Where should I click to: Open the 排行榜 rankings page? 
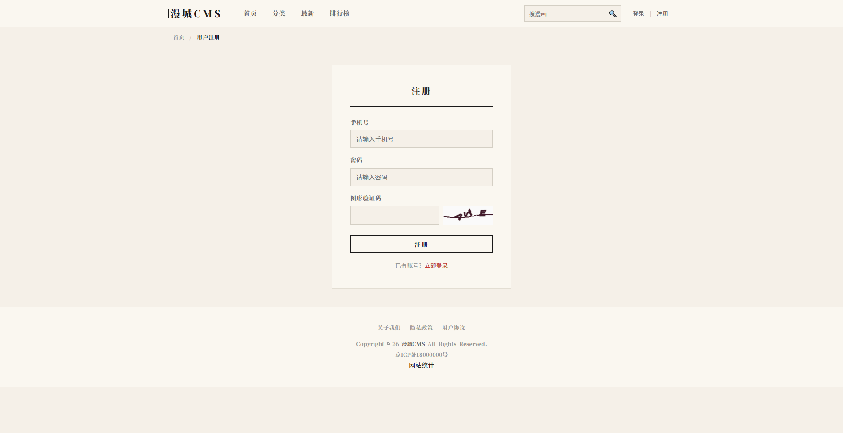[x=339, y=13]
